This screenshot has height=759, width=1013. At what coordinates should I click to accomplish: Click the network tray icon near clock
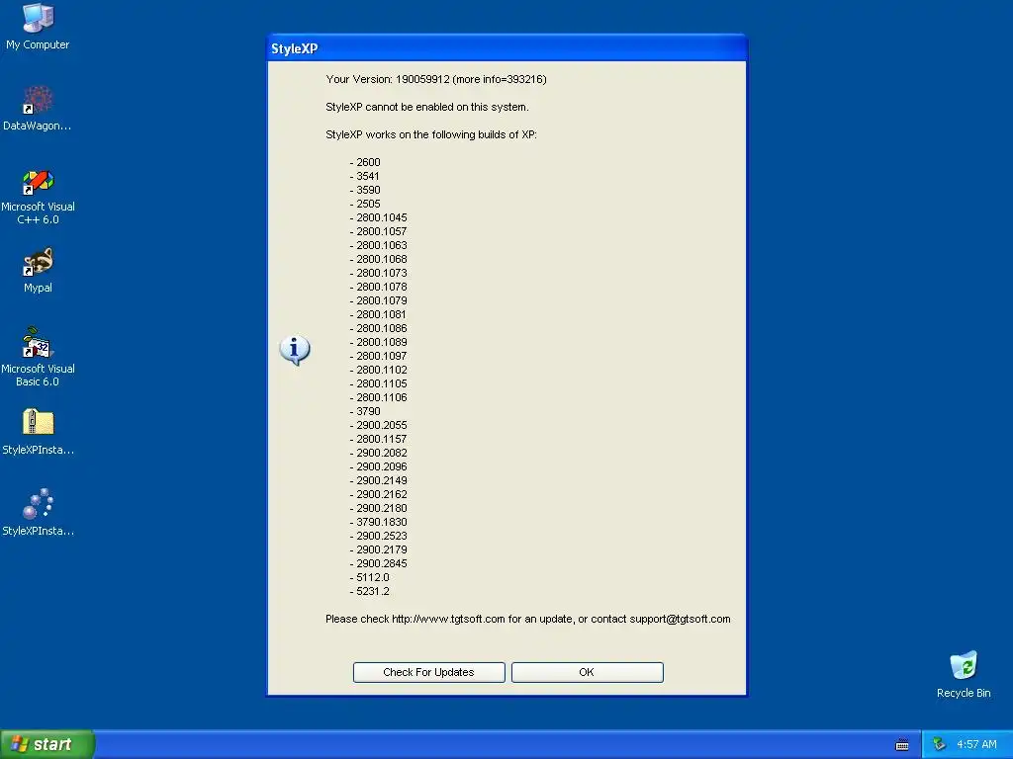tap(939, 745)
